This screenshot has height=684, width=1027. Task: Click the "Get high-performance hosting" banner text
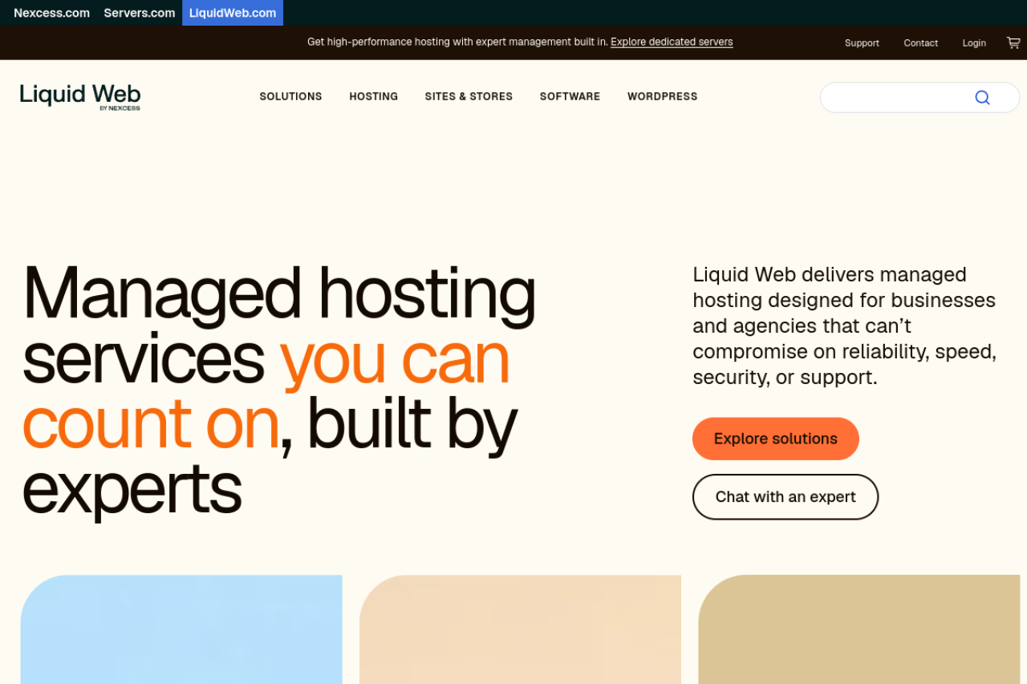(x=457, y=42)
